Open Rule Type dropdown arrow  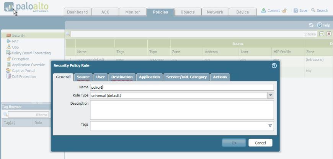point(271,95)
